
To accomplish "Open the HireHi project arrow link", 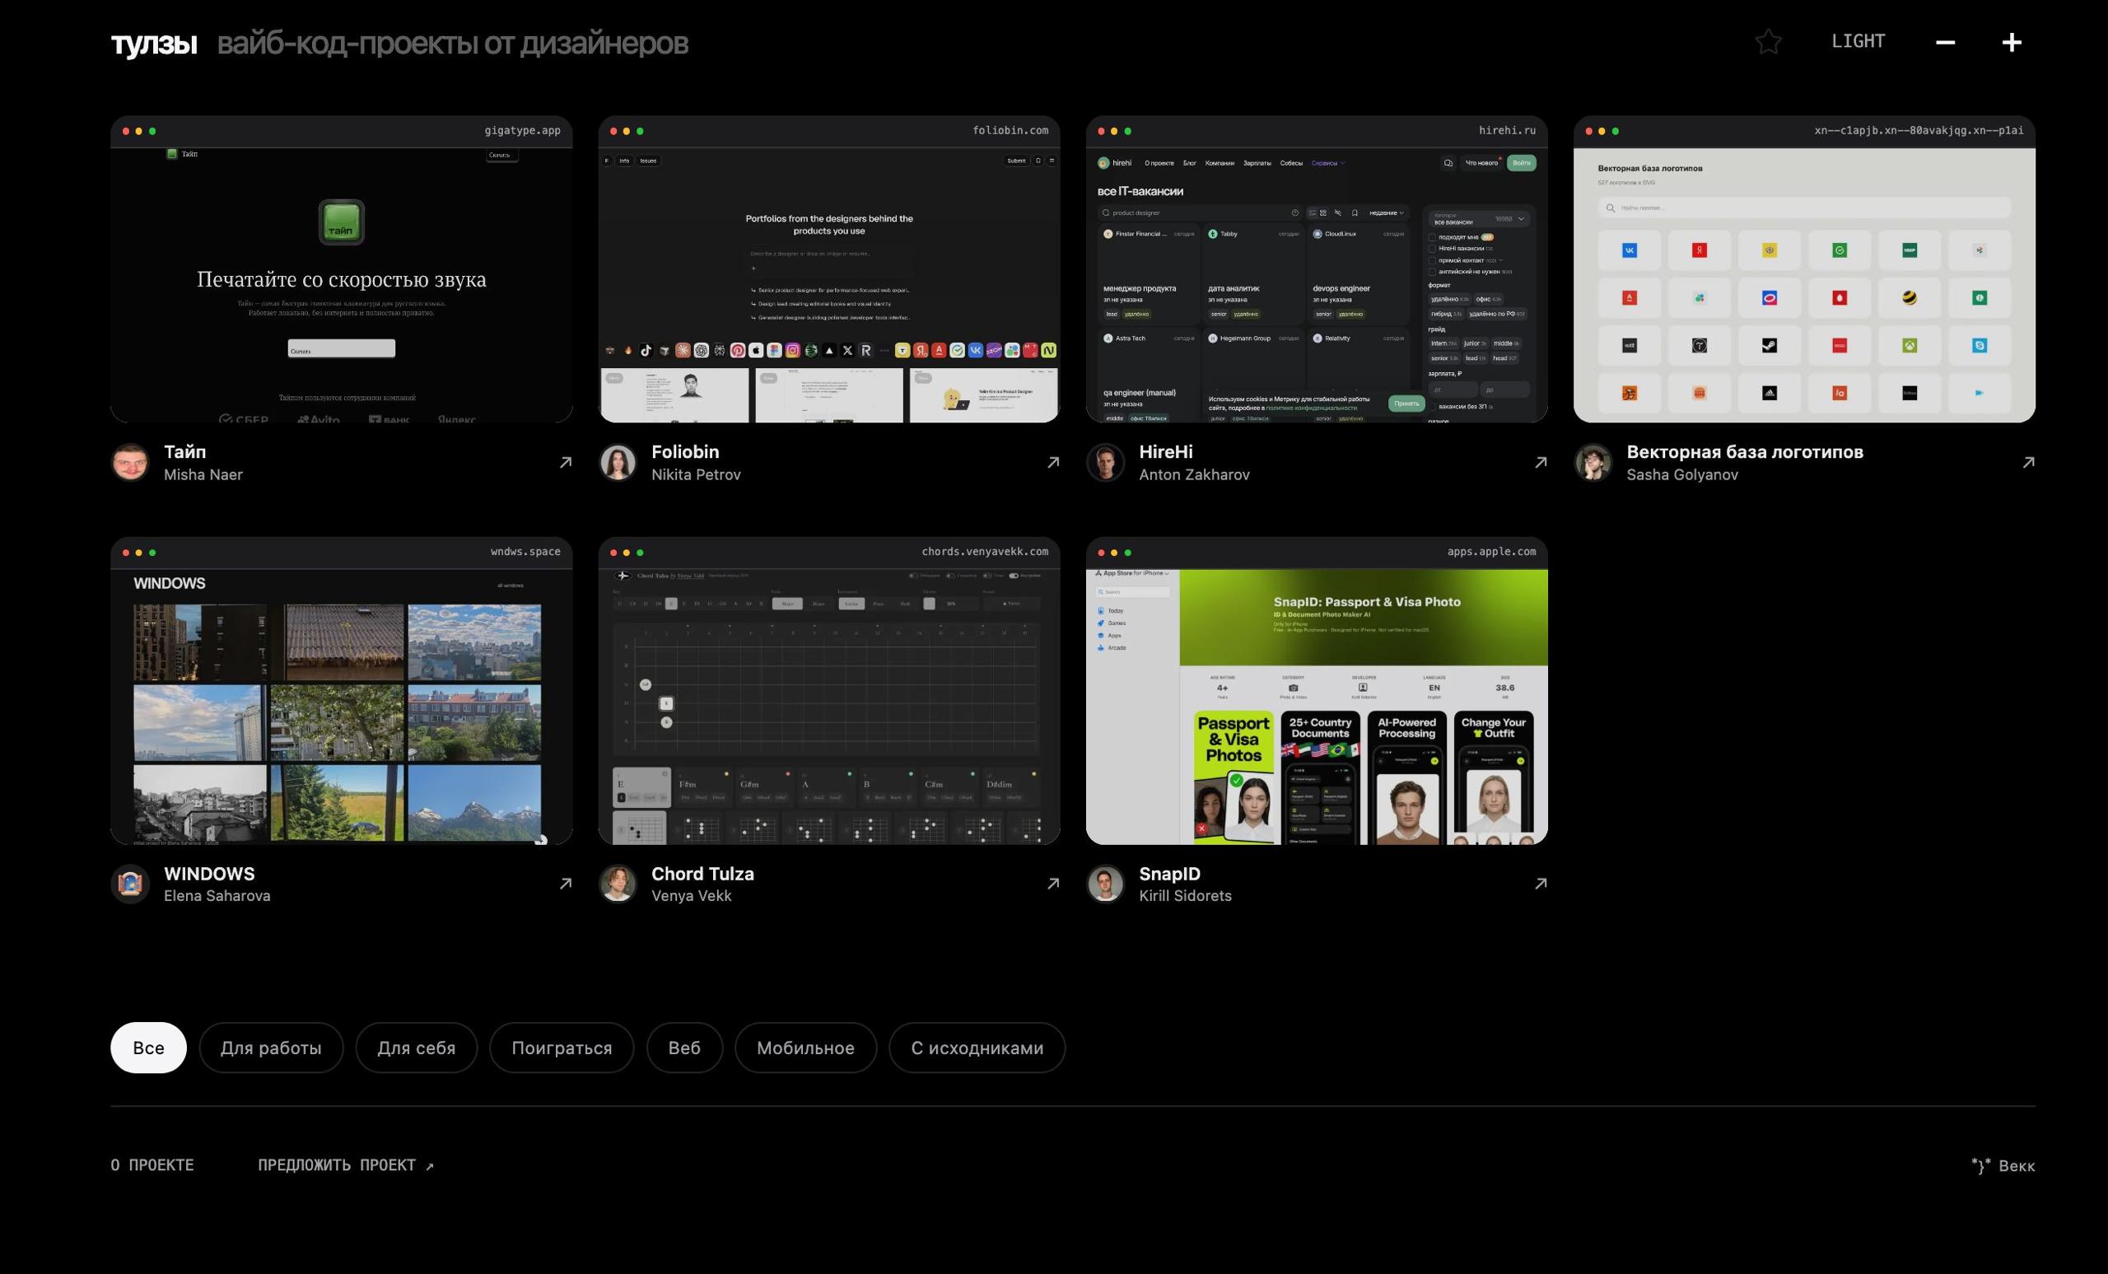I will point(1541,462).
